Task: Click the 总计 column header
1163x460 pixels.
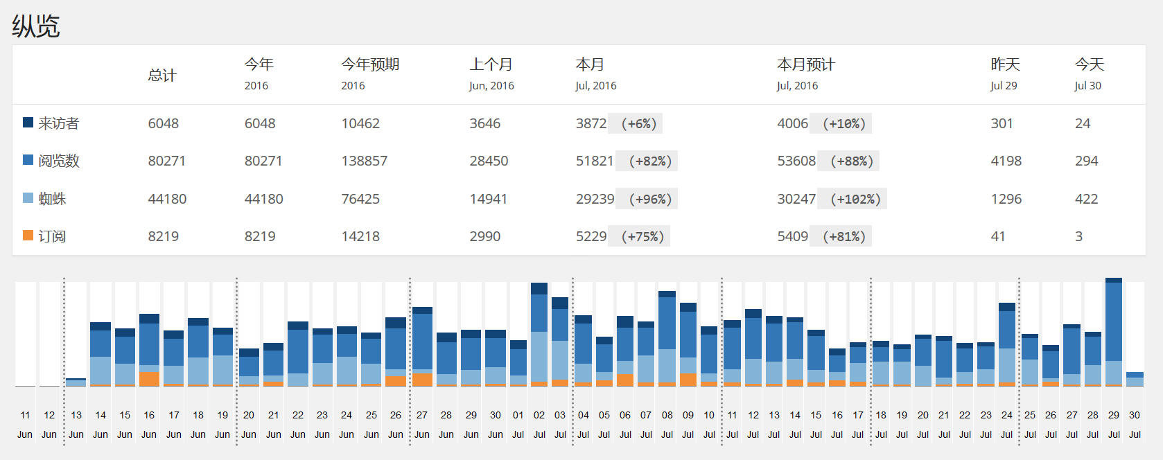Action: (162, 75)
